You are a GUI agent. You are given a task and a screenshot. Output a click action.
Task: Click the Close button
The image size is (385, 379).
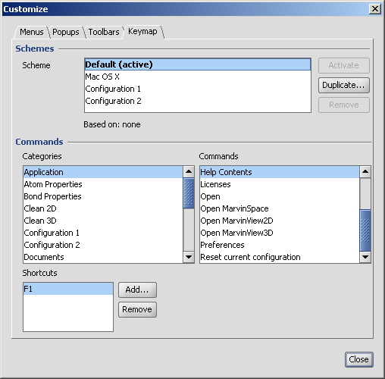click(358, 359)
